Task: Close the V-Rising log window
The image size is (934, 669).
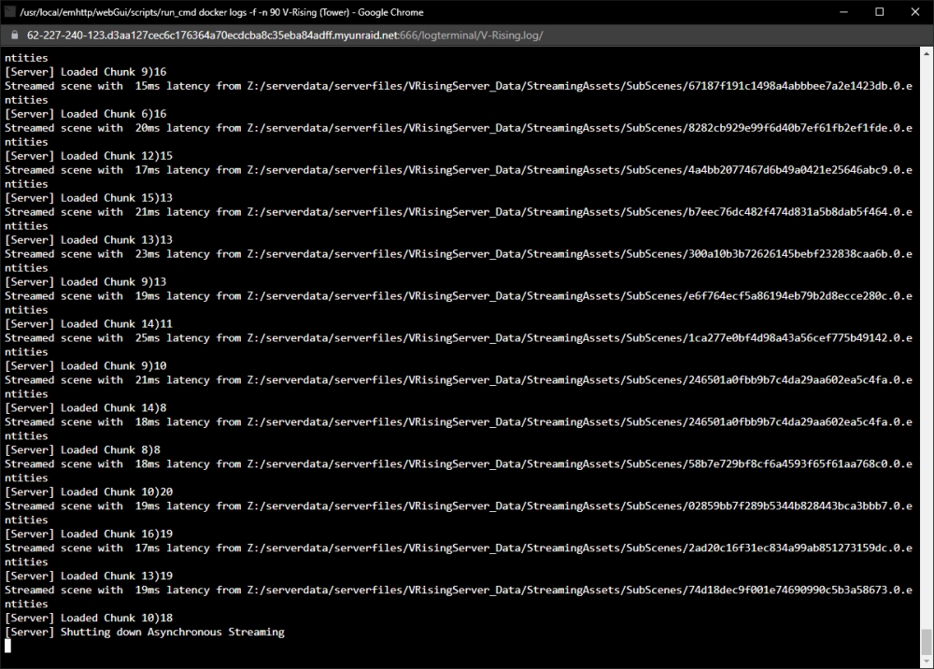Action: (915, 12)
